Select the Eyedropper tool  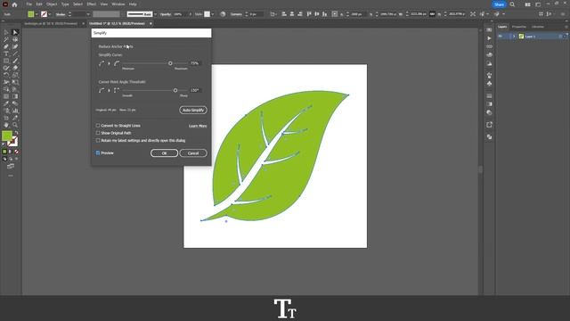coord(6,103)
